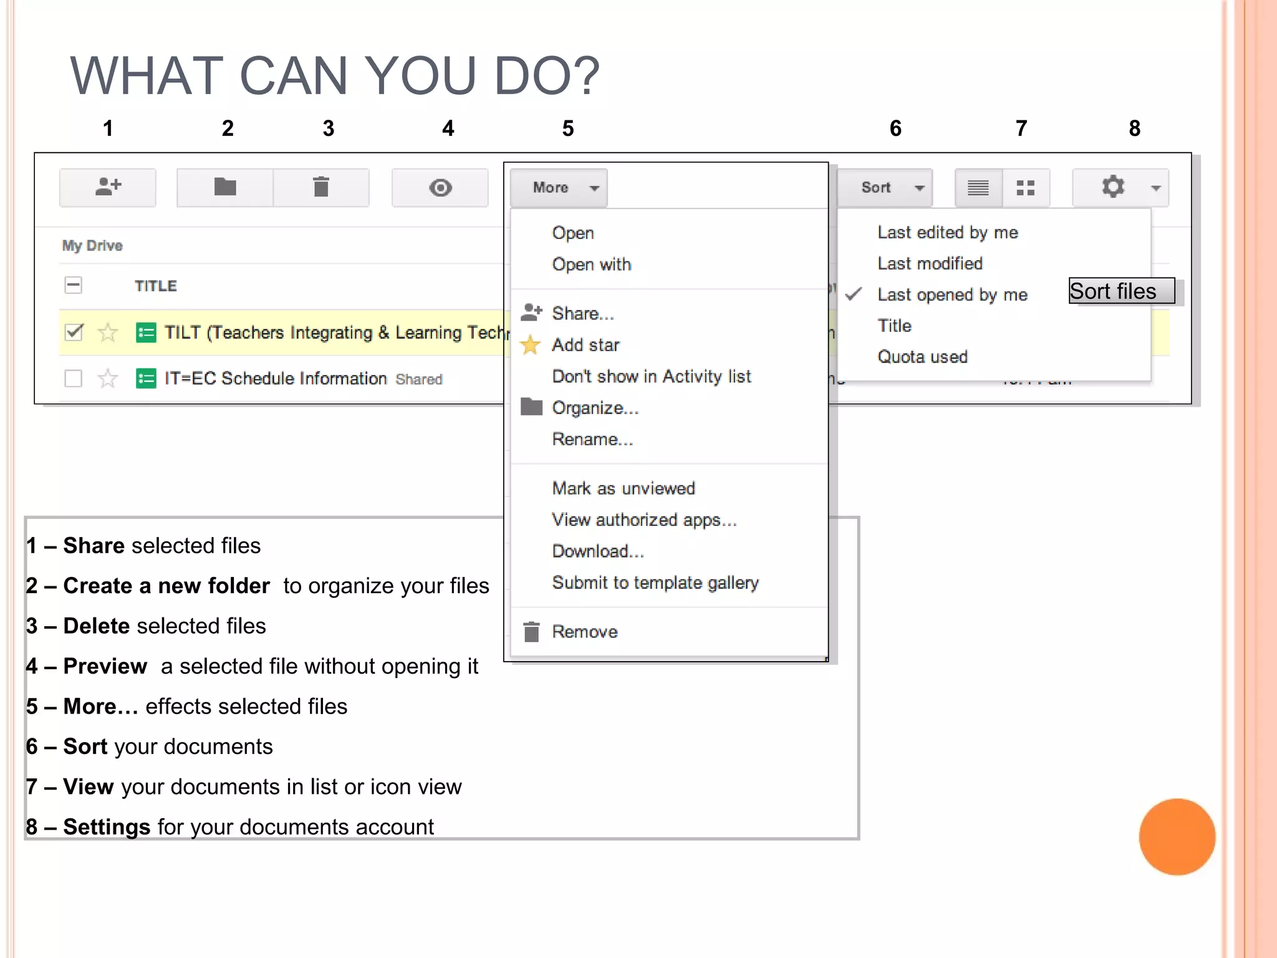Star the IT=EC Schedule Information row

click(x=108, y=378)
